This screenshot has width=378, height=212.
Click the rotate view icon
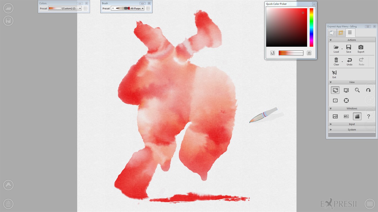369,90
